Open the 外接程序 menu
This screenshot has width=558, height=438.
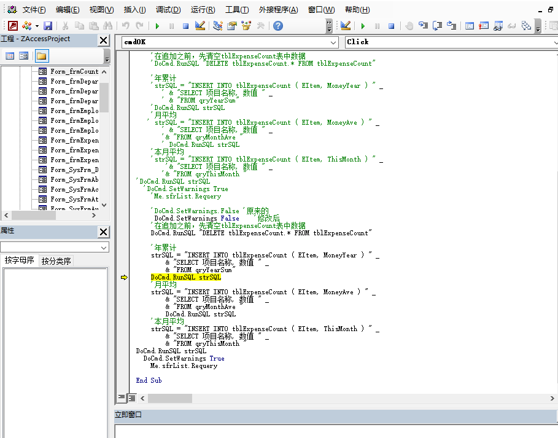tap(278, 10)
